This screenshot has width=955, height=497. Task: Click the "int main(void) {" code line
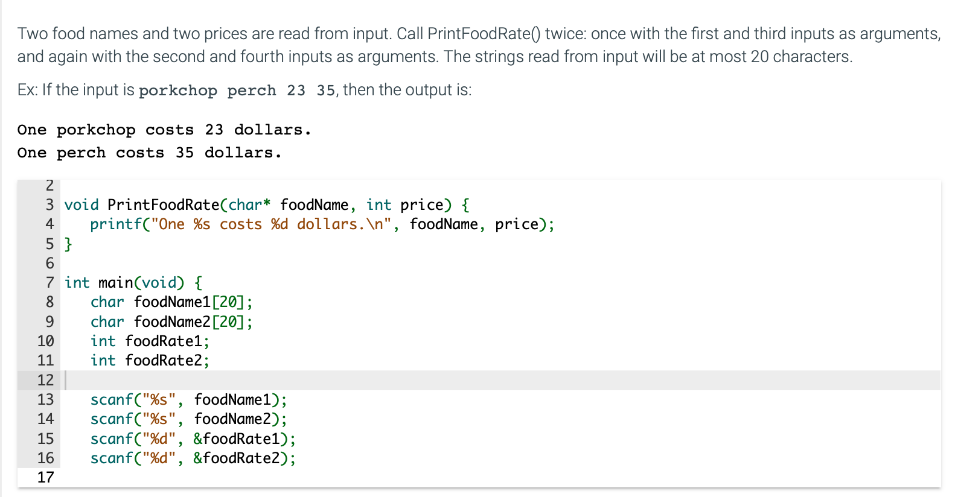pyautogui.click(x=133, y=283)
